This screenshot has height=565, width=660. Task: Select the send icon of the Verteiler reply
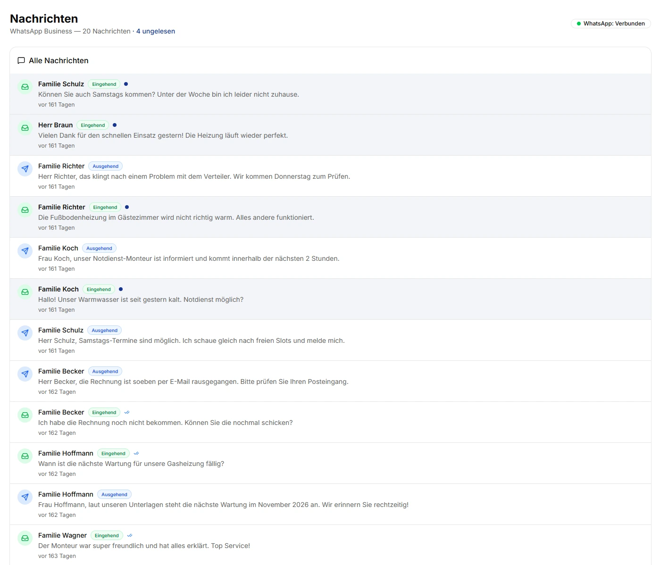[x=25, y=169]
